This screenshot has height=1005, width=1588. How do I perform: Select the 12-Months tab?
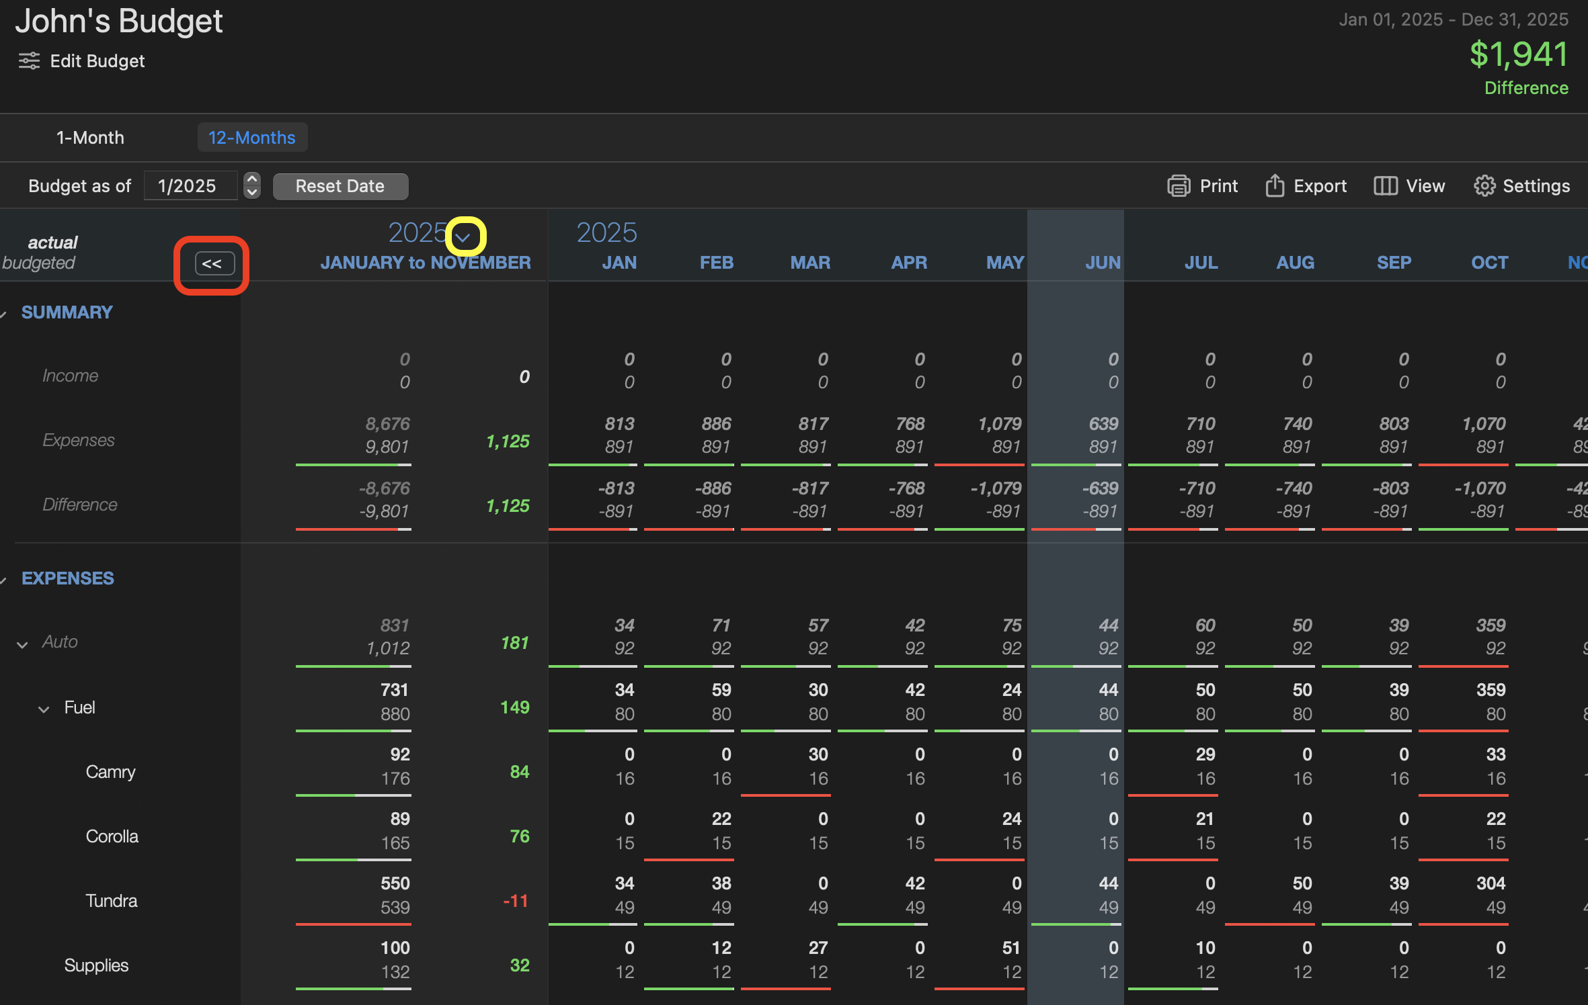(251, 138)
